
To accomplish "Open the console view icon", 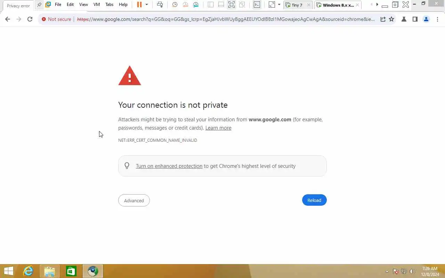I will coord(257,5).
